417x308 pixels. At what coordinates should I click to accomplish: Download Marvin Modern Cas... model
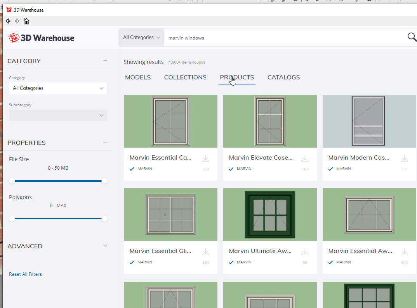(404, 158)
